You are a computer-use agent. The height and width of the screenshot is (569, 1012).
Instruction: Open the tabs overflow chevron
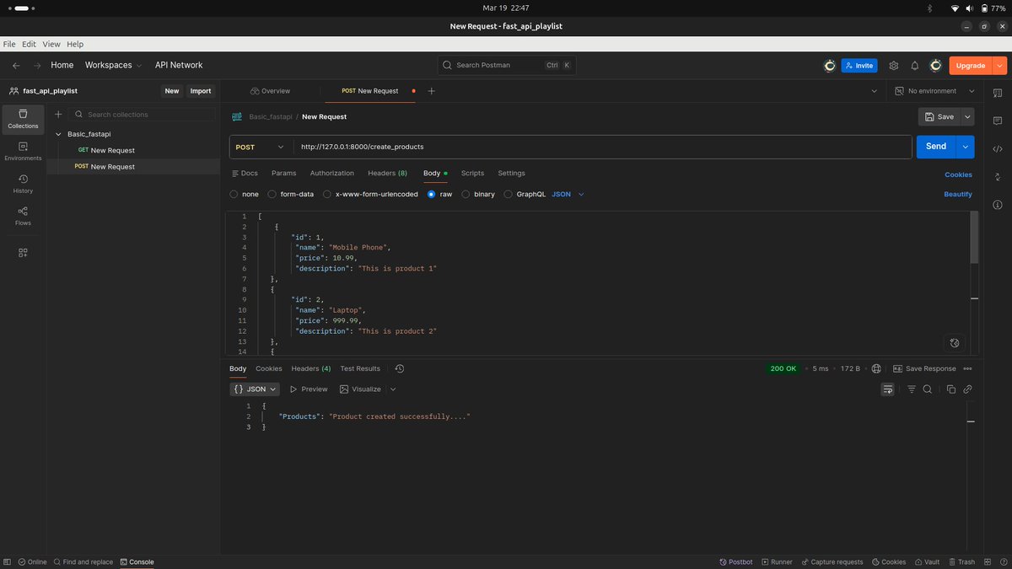point(876,91)
